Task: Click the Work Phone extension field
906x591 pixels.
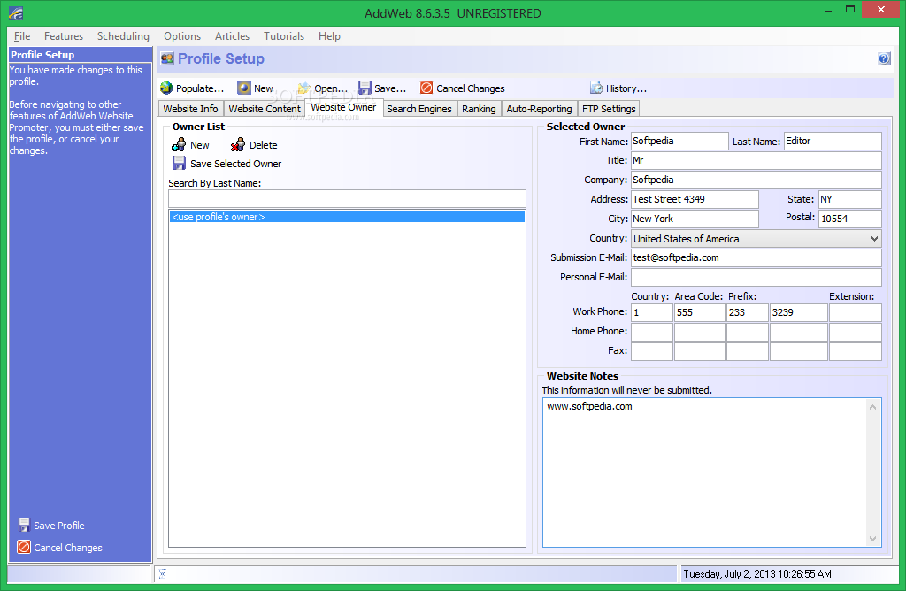Action: point(856,312)
